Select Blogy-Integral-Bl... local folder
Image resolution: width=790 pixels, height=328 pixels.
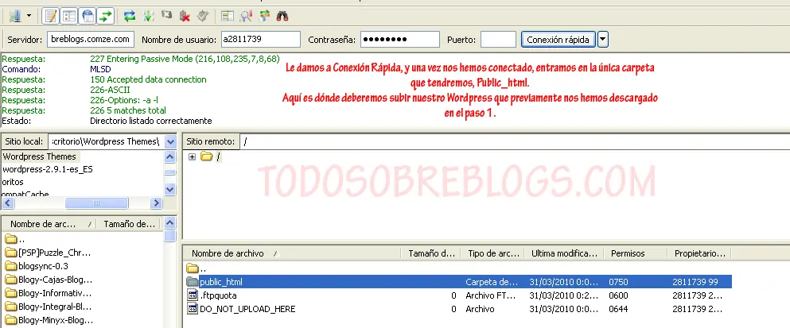tap(49, 307)
